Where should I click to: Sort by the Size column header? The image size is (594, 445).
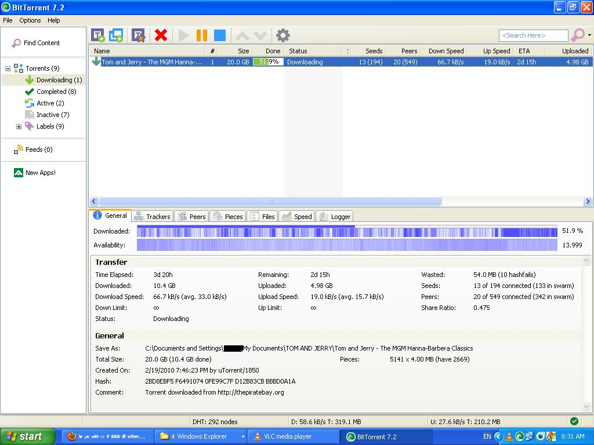coord(236,51)
